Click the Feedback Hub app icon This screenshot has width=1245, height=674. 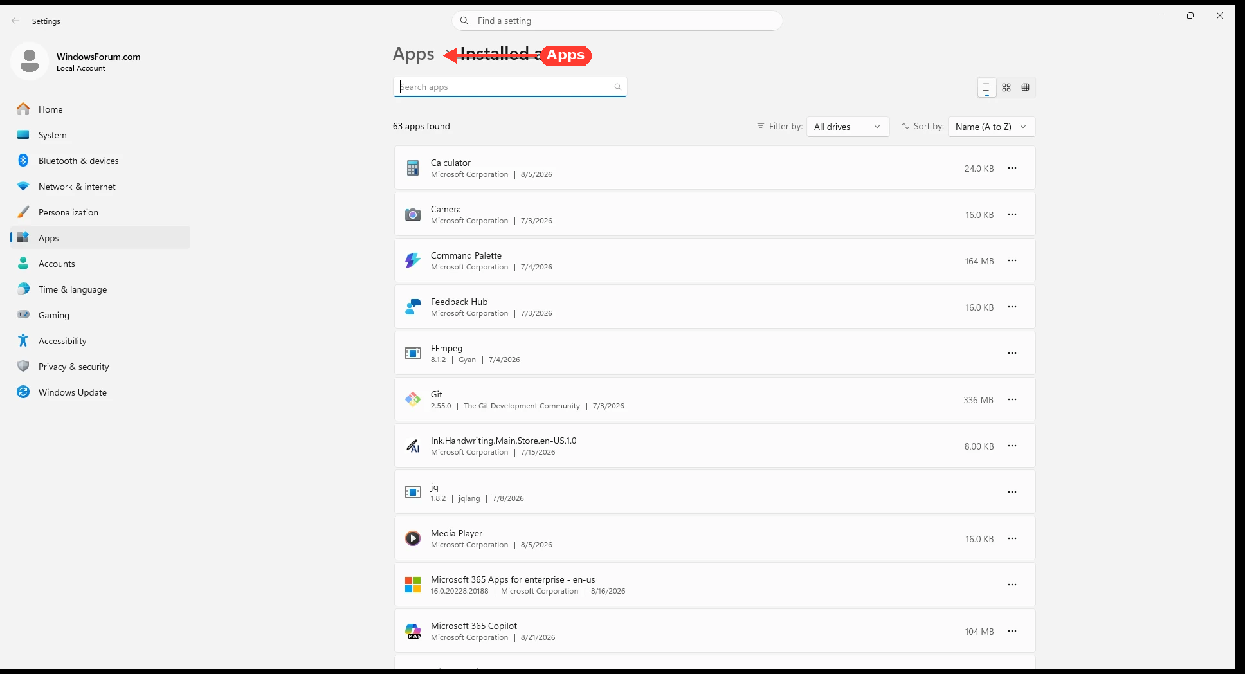[x=413, y=307]
